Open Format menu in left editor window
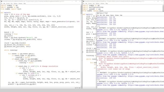 click(x=8, y=3)
